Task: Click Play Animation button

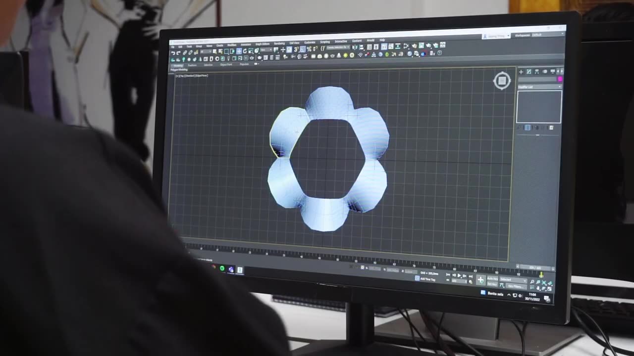Action: click(459, 275)
